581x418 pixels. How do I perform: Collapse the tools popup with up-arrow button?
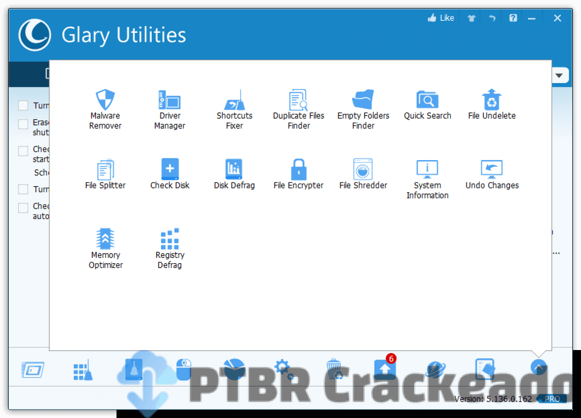pyautogui.click(x=539, y=367)
